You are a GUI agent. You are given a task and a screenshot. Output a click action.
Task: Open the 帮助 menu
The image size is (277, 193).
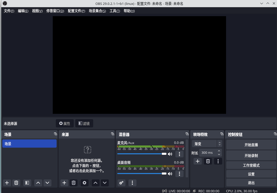pos(129,11)
